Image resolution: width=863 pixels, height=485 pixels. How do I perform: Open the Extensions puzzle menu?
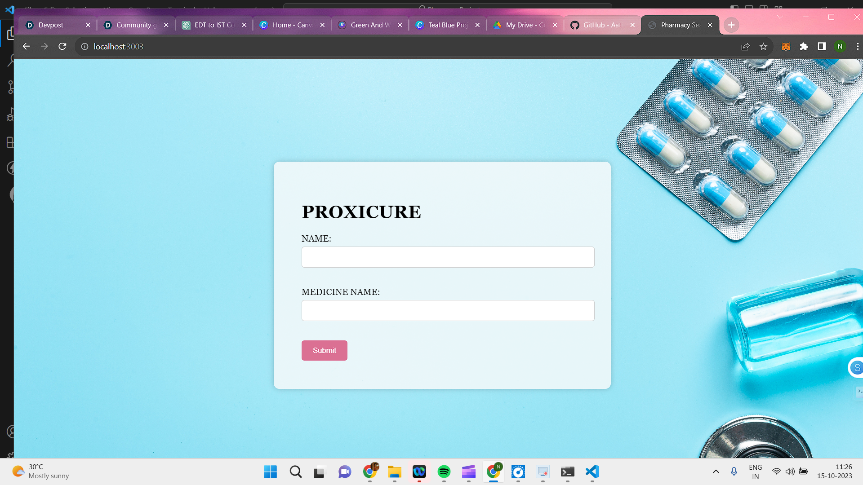tap(804, 46)
